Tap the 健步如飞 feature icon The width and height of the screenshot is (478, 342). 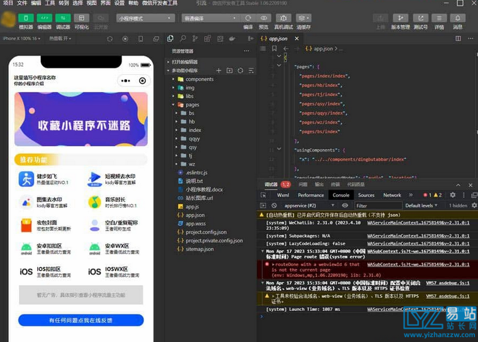point(26,178)
